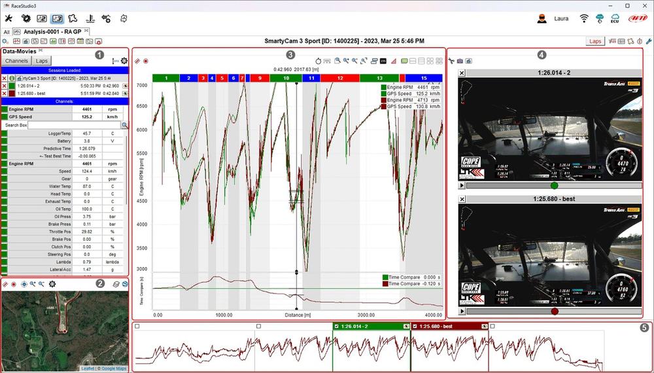
Task: Click the camera snapshot icon in movie panel
Action: tap(460, 61)
